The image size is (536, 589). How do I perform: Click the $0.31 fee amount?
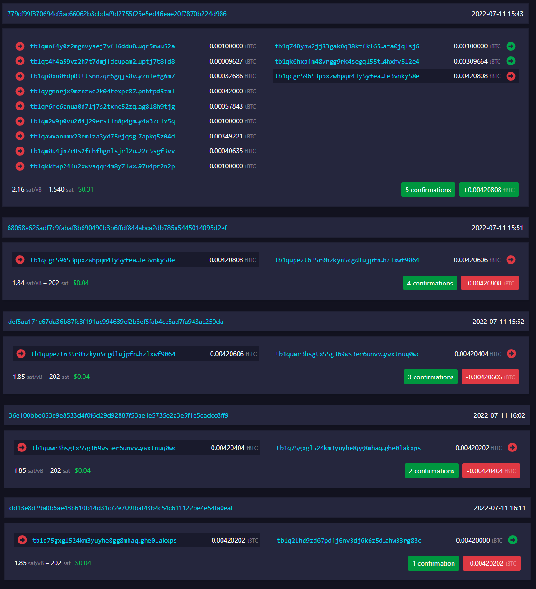(x=86, y=189)
